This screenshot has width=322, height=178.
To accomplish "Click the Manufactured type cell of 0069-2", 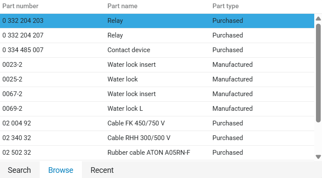I will 232,109.
